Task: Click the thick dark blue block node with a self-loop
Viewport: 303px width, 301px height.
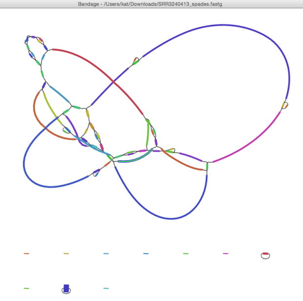Action: [x=66, y=288]
